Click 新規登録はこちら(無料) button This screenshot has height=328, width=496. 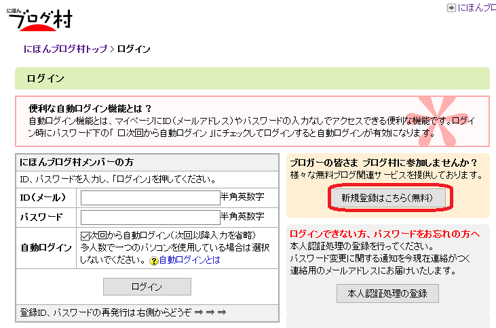pos(388,198)
